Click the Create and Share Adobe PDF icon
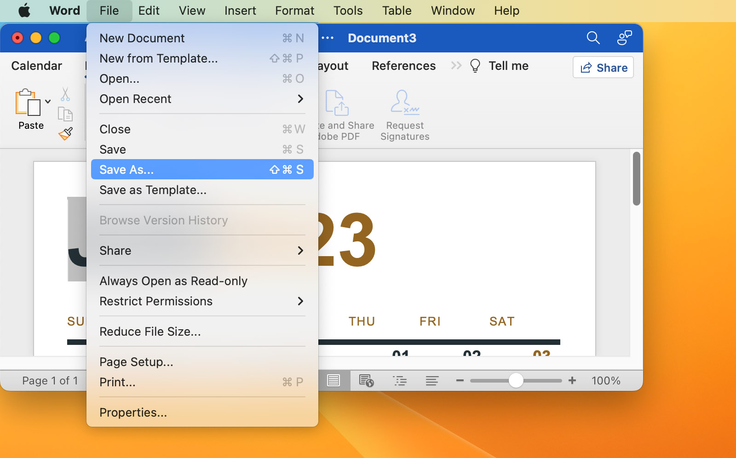This screenshot has height=458, width=736. 337,103
